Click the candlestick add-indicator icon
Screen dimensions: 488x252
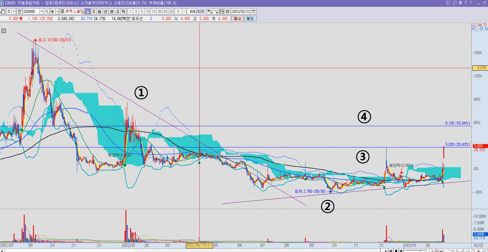tap(210, 11)
